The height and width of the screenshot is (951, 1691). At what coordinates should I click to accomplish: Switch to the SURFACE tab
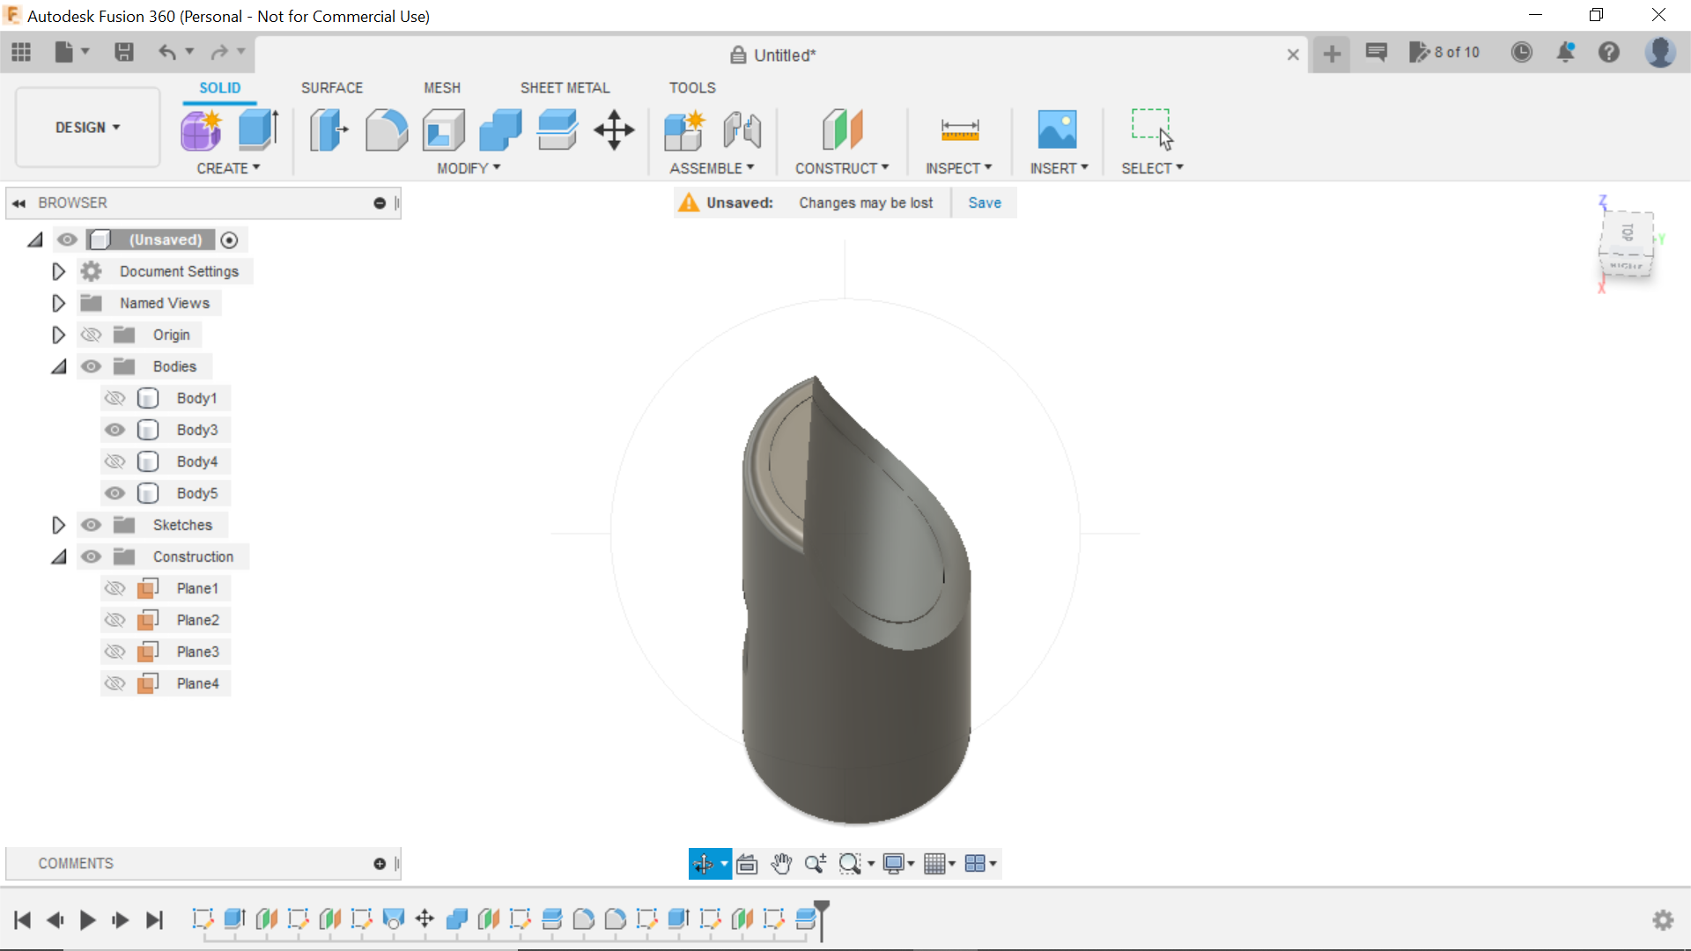pyautogui.click(x=331, y=87)
